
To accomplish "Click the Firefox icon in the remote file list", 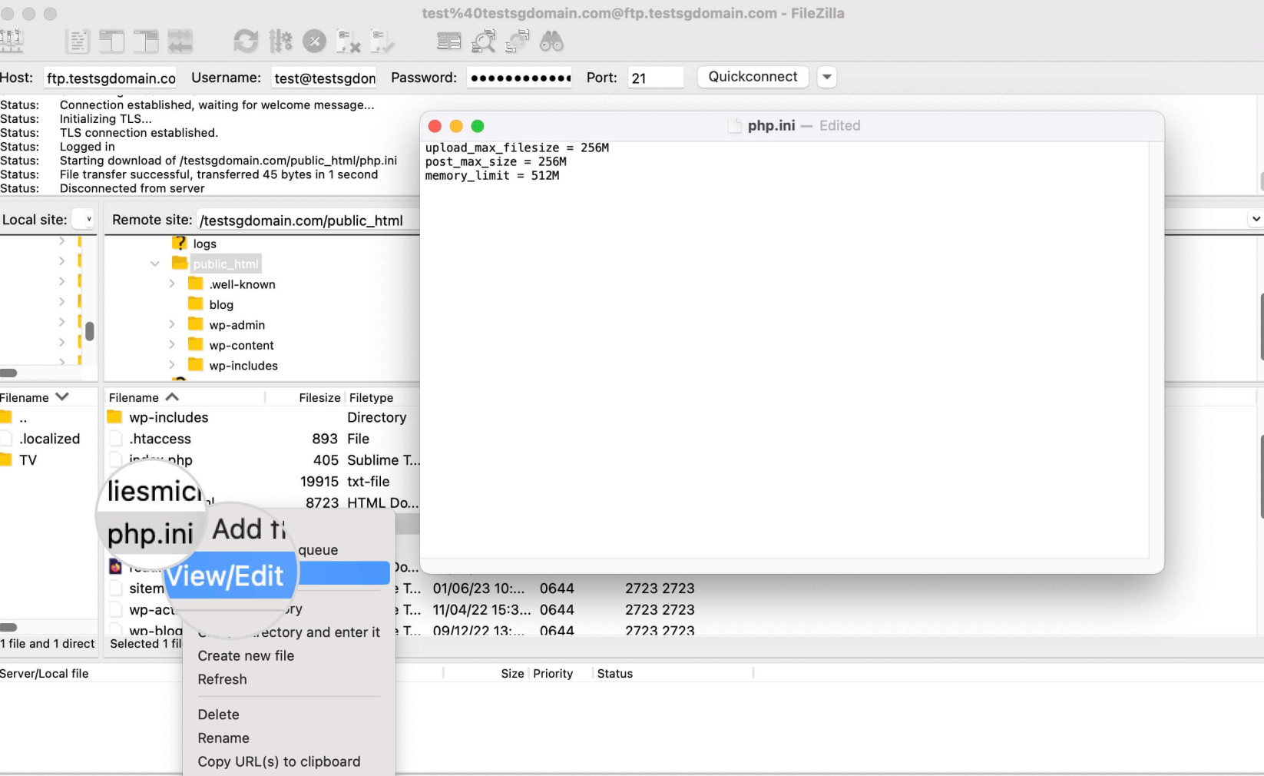I will click(x=115, y=567).
